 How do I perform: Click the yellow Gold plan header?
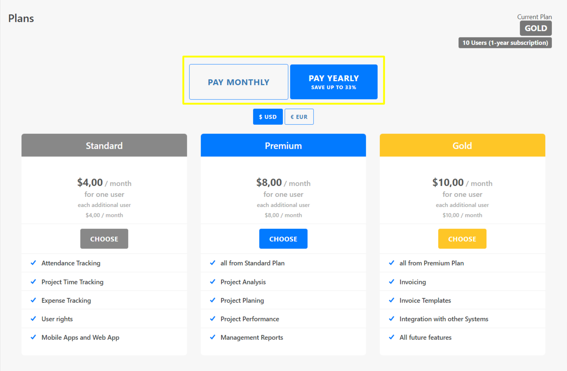(x=462, y=145)
